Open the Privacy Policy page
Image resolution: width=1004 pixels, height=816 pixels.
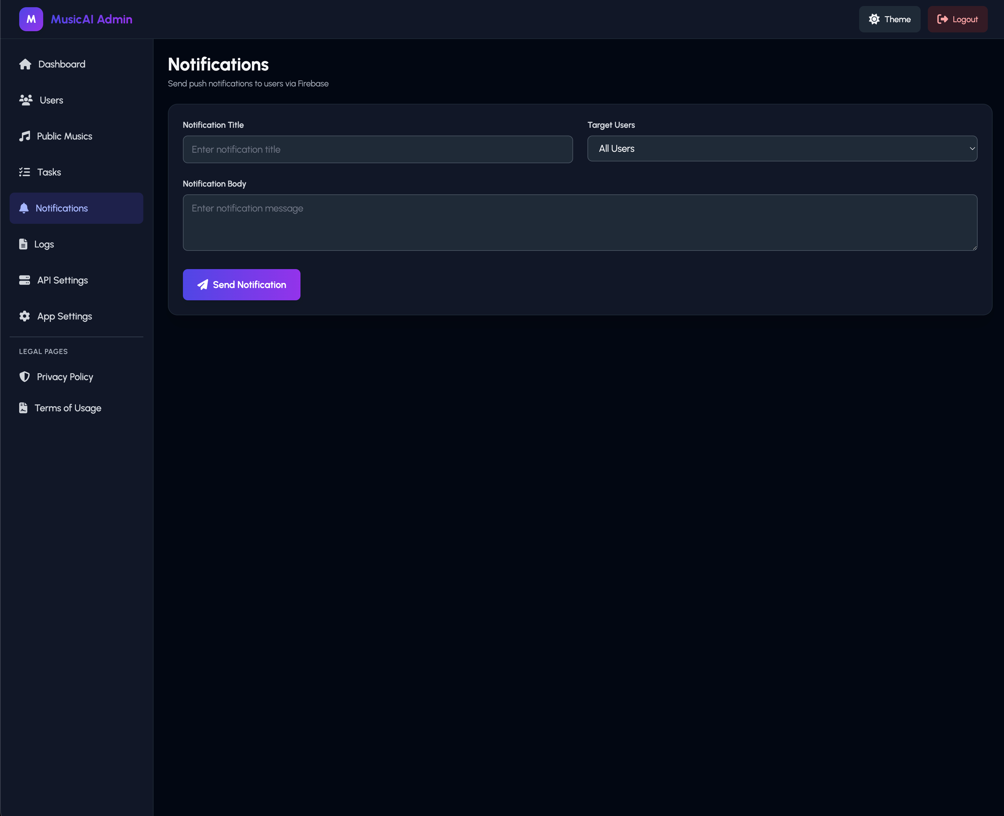(76, 377)
